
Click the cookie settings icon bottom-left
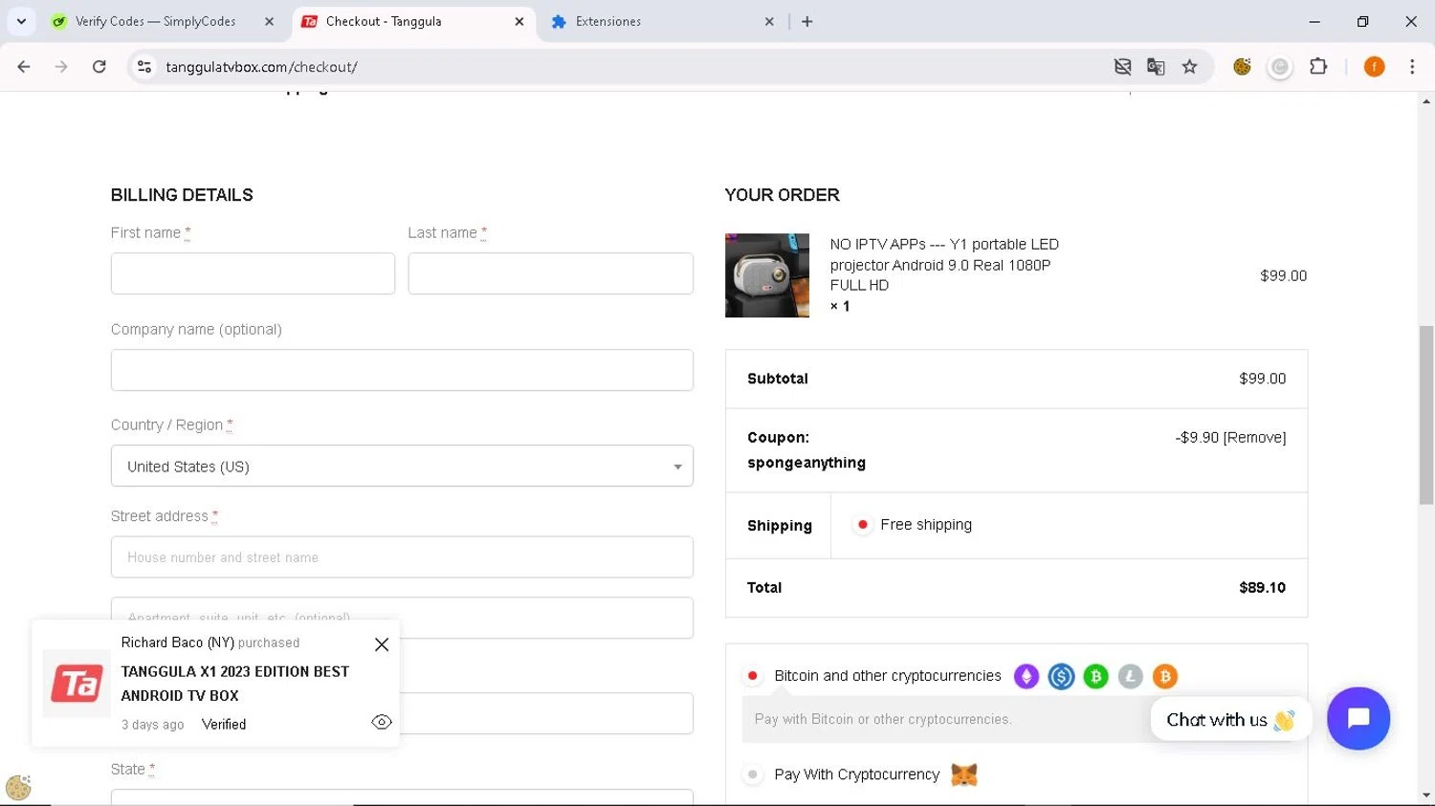[18, 787]
